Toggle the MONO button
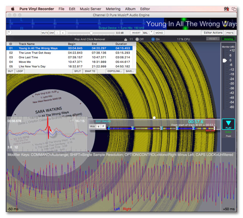Viewport: 243px width, 218px height. (159, 33)
